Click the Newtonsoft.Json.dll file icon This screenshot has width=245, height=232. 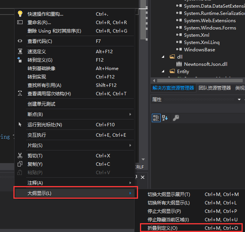179,64
